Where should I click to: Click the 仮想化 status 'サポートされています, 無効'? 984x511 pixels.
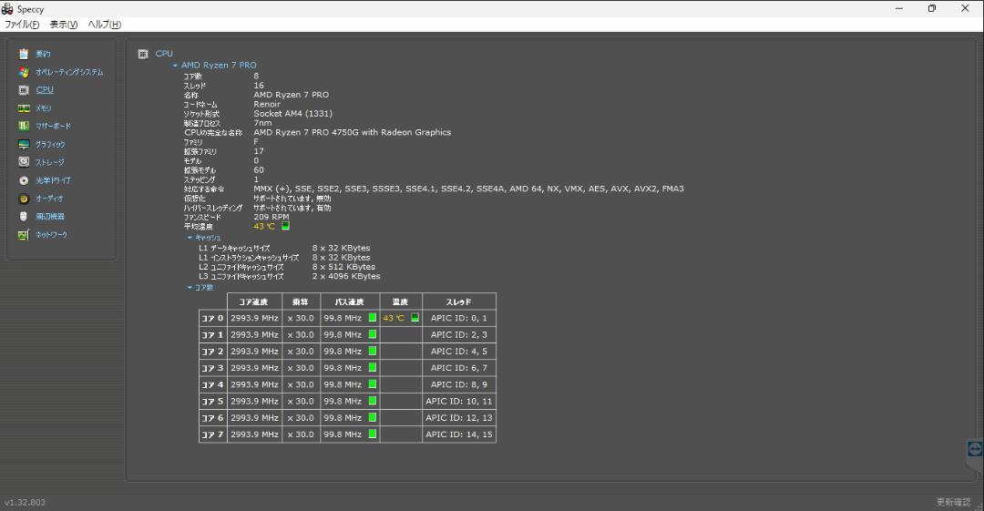click(292, 199)
